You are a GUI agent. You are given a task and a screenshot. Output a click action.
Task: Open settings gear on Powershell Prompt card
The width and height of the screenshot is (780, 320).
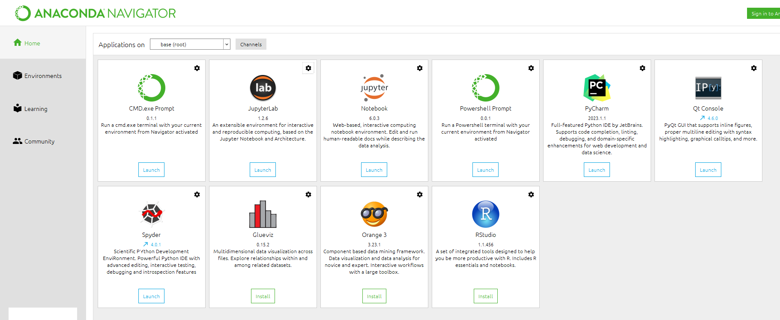click(531, 68)
